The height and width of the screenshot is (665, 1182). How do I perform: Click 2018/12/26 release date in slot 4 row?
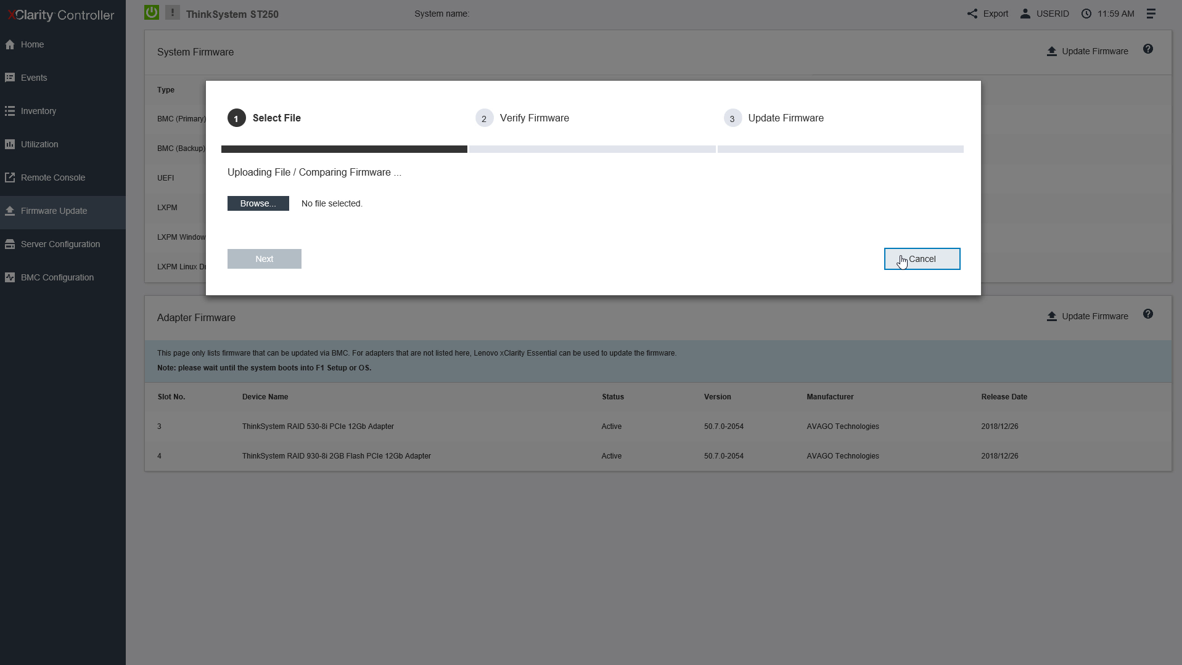pyautogui.click(x=999, y=456)
